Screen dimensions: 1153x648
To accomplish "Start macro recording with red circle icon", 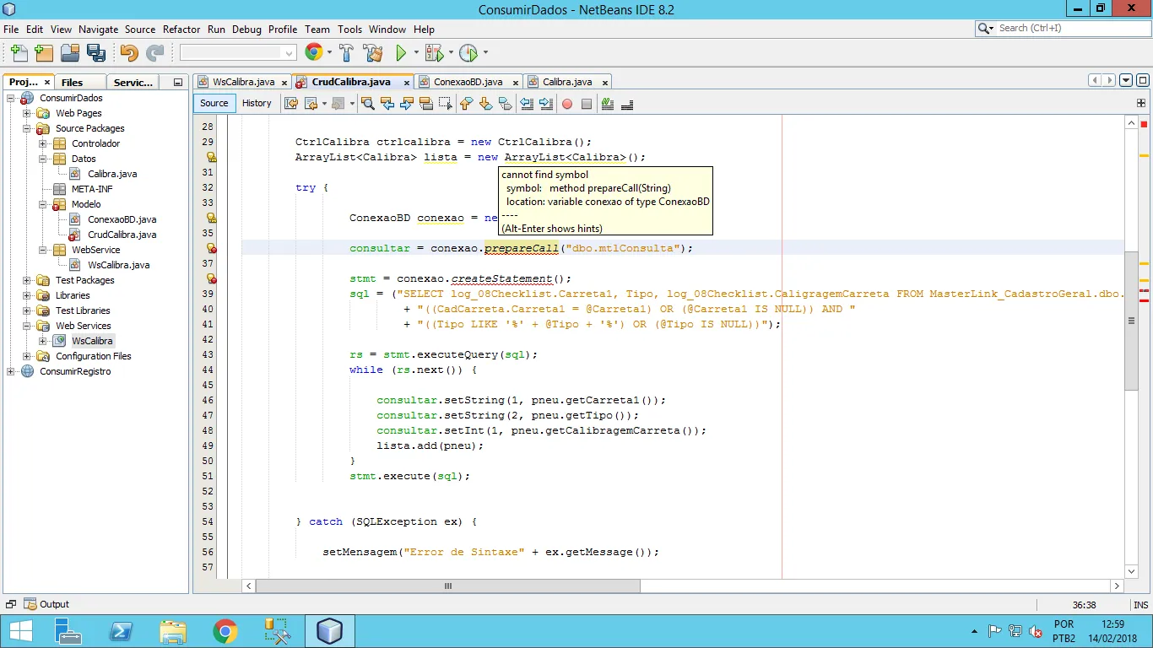I will pyautogui.click(x=567, y=104).
